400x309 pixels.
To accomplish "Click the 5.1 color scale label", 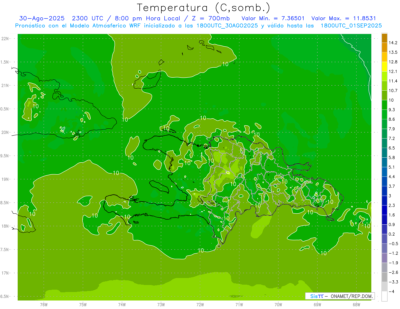I will [x=392, y=167].
